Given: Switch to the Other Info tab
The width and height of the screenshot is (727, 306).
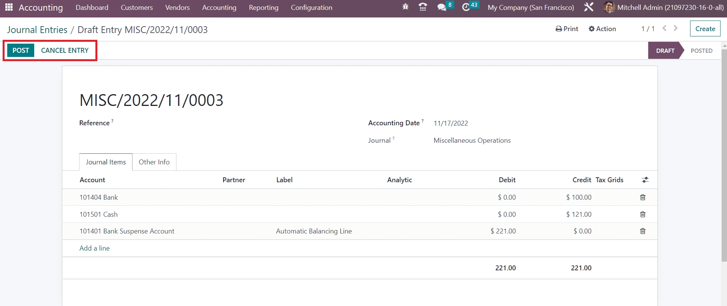Looking at the screenshot, I should pos(154,162).
